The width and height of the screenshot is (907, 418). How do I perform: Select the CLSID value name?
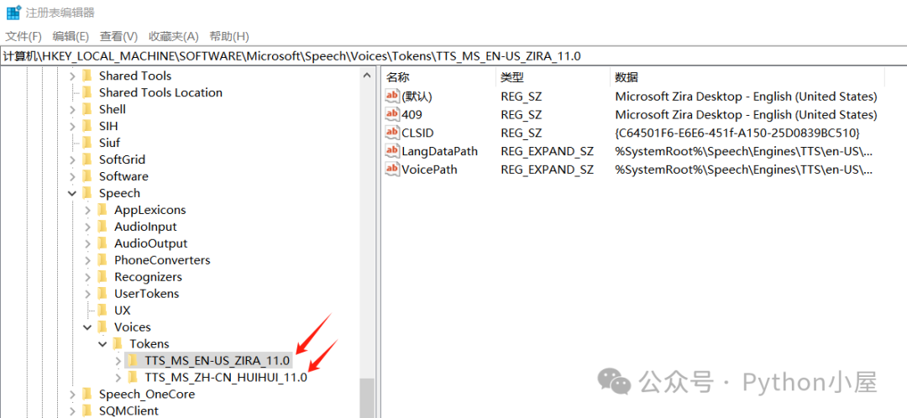(x=417, y=133)
